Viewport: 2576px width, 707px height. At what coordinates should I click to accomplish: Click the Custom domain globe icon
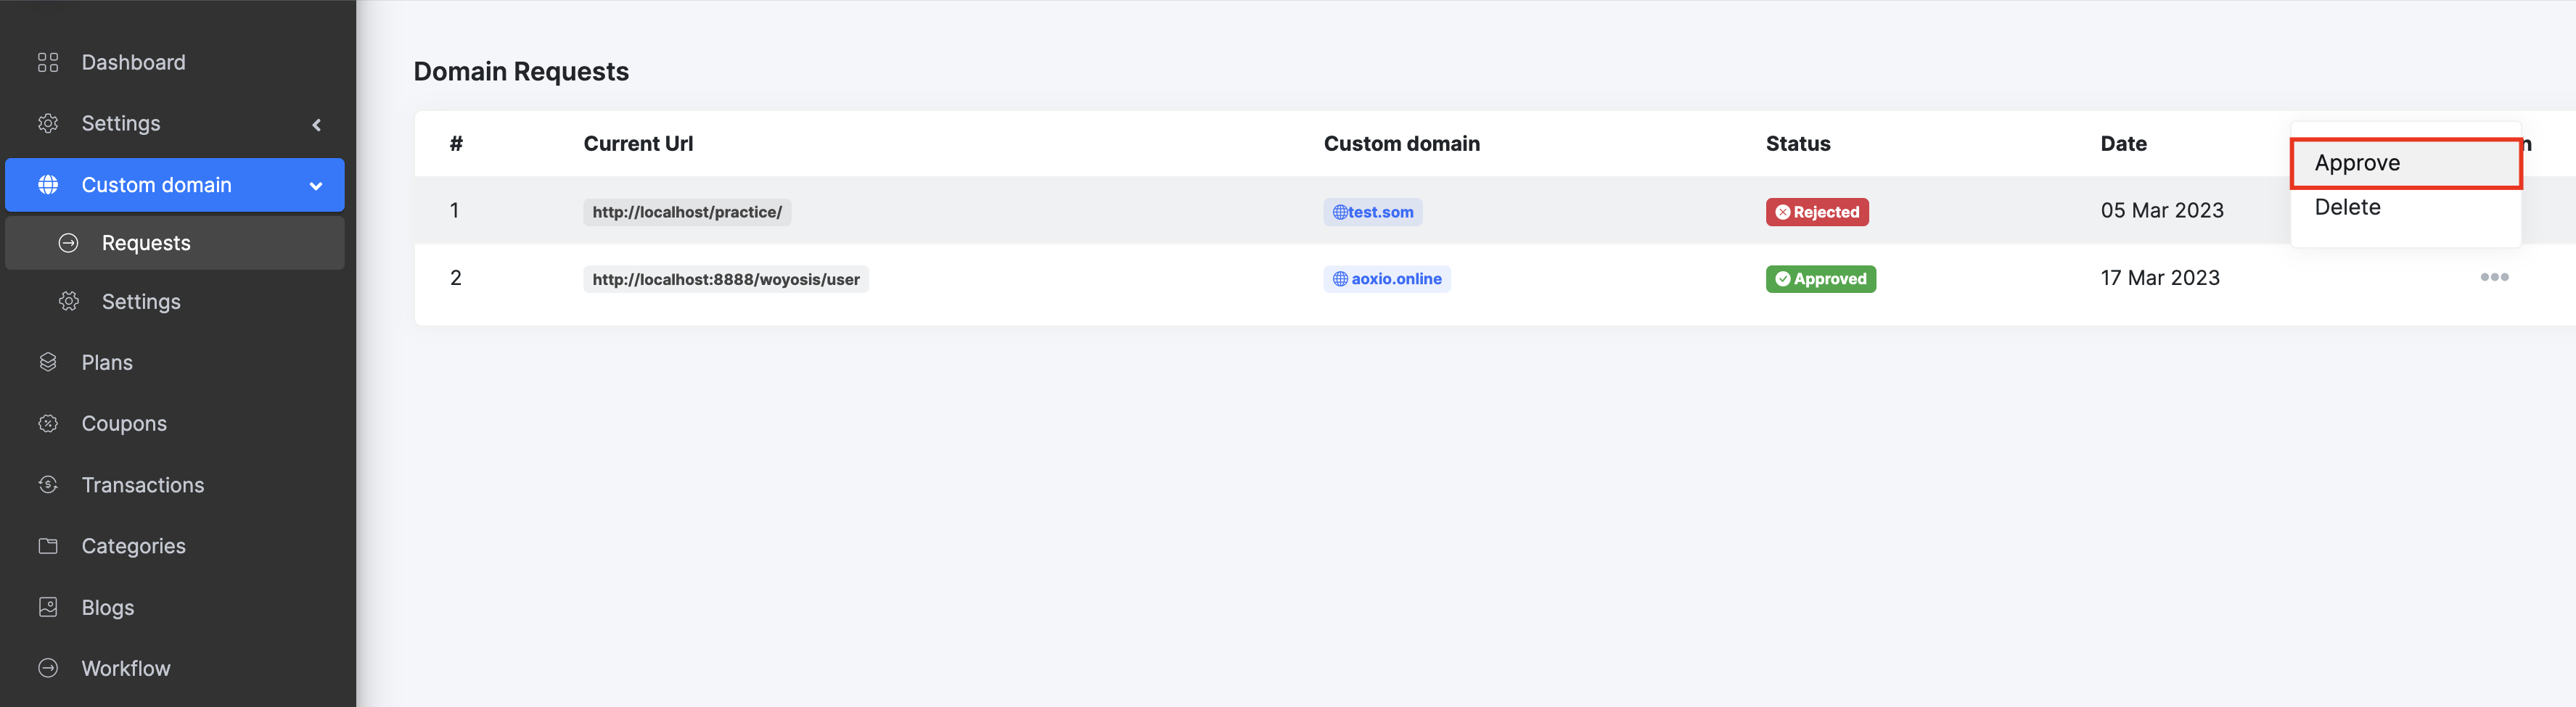click(x=48, y=185)
